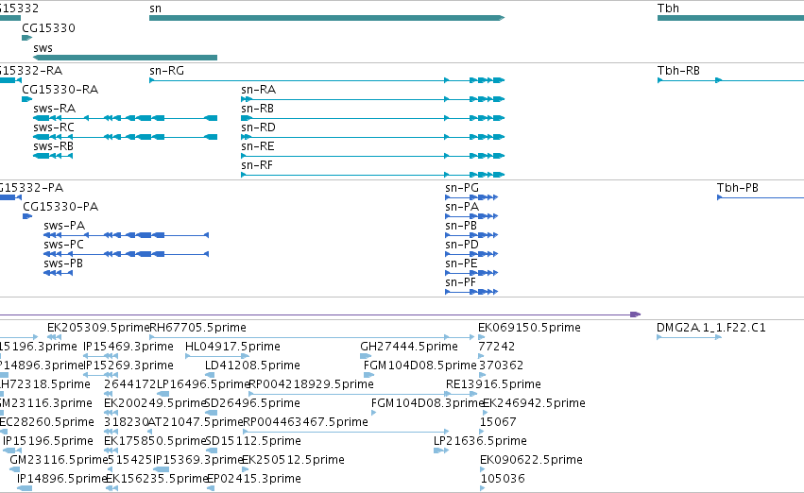804x493 pixels.
Task: Click EST EK175850.5prime
Action: 154,442
